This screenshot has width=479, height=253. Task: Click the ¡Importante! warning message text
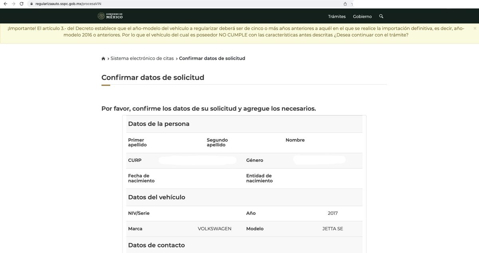236,31
